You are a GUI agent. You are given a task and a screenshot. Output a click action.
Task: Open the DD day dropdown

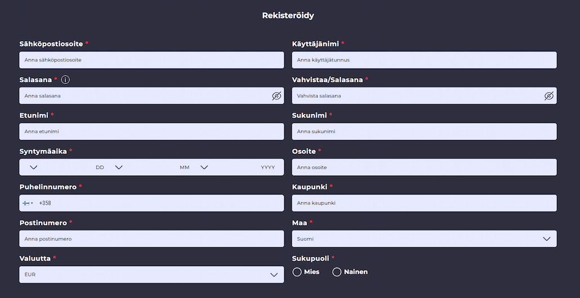coord(62,167)
